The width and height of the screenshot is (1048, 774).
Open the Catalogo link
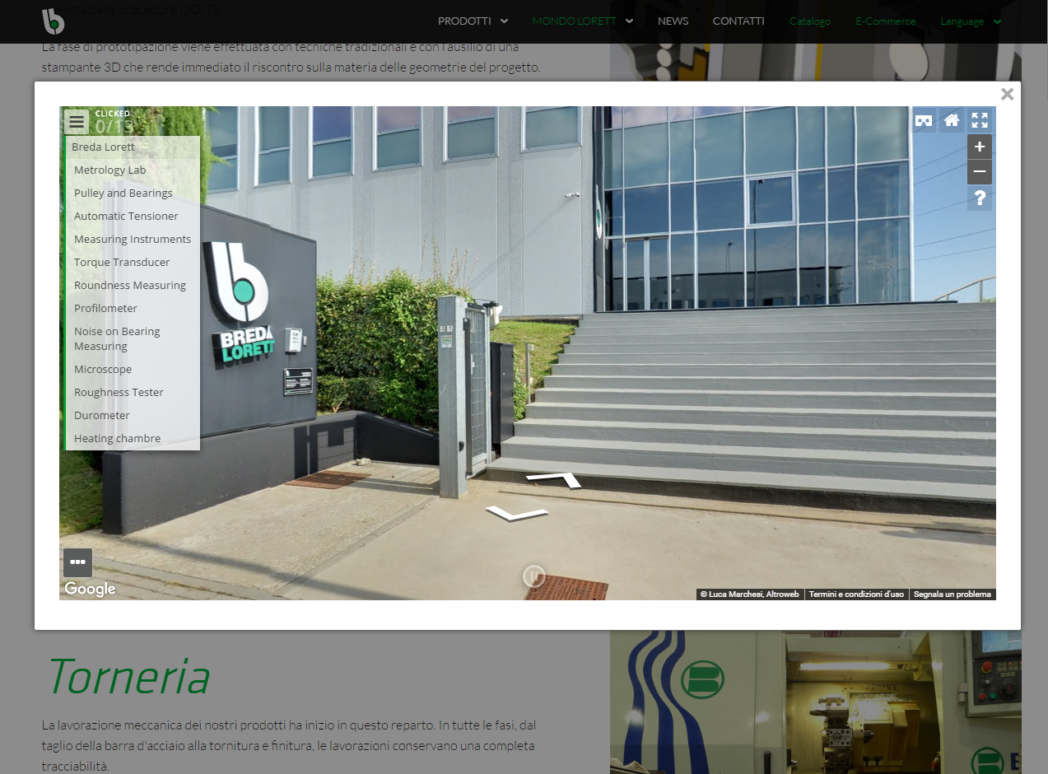tap(810, 21)
